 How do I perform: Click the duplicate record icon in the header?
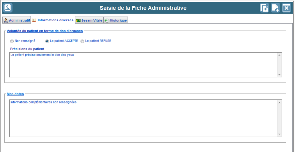pyautogui.click(x=264, y=8)
